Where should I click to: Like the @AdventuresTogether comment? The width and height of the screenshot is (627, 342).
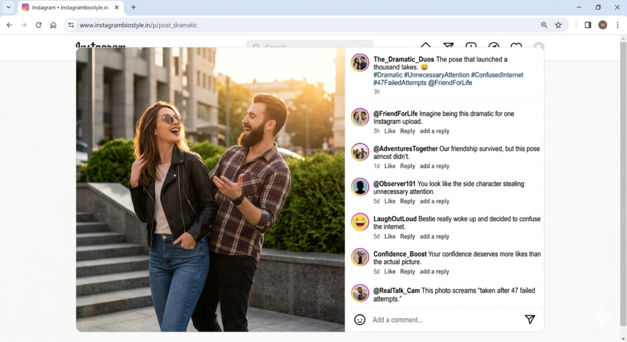tap(390, 166)
